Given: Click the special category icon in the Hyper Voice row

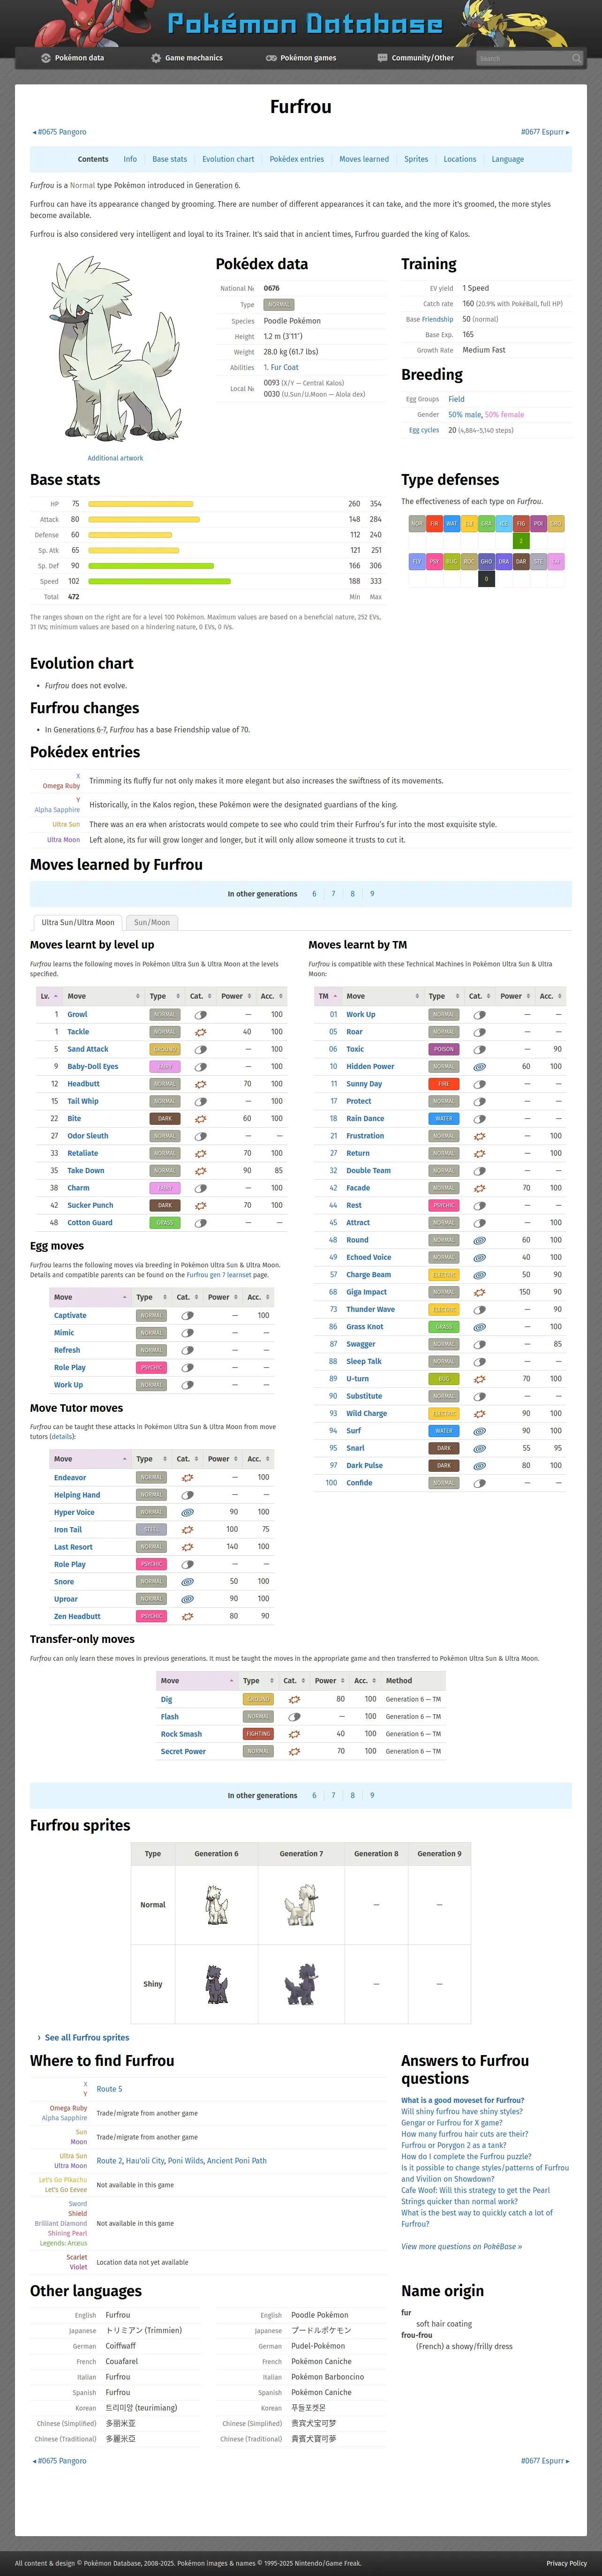Looking at the screenshot, I should [187, 1512].
